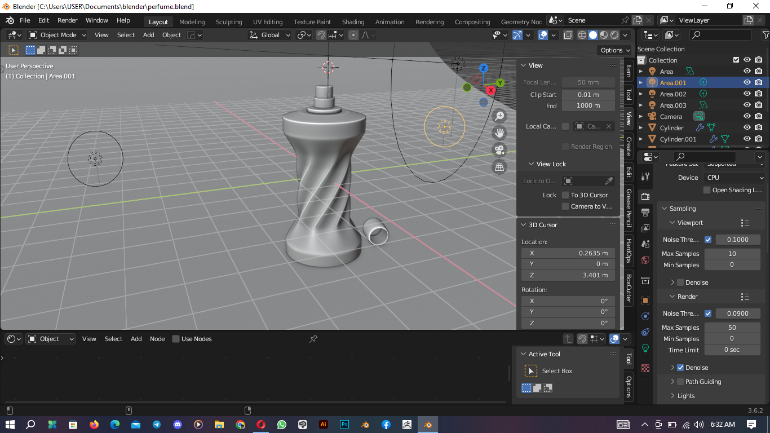Viewport: 770px width, 433px height.
Task: Open Illustrator from the Windows taskbar
Action: coord(324,425)
